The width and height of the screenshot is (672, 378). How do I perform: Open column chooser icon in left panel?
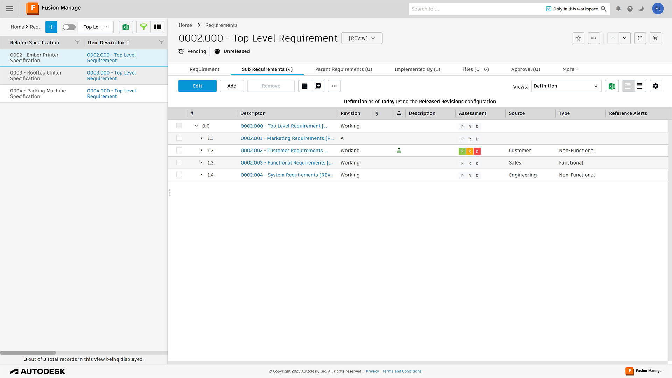(157, 27)
